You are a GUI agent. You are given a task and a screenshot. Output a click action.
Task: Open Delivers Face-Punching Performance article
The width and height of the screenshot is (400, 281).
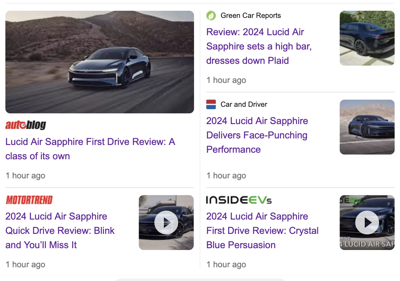(257, 135)
